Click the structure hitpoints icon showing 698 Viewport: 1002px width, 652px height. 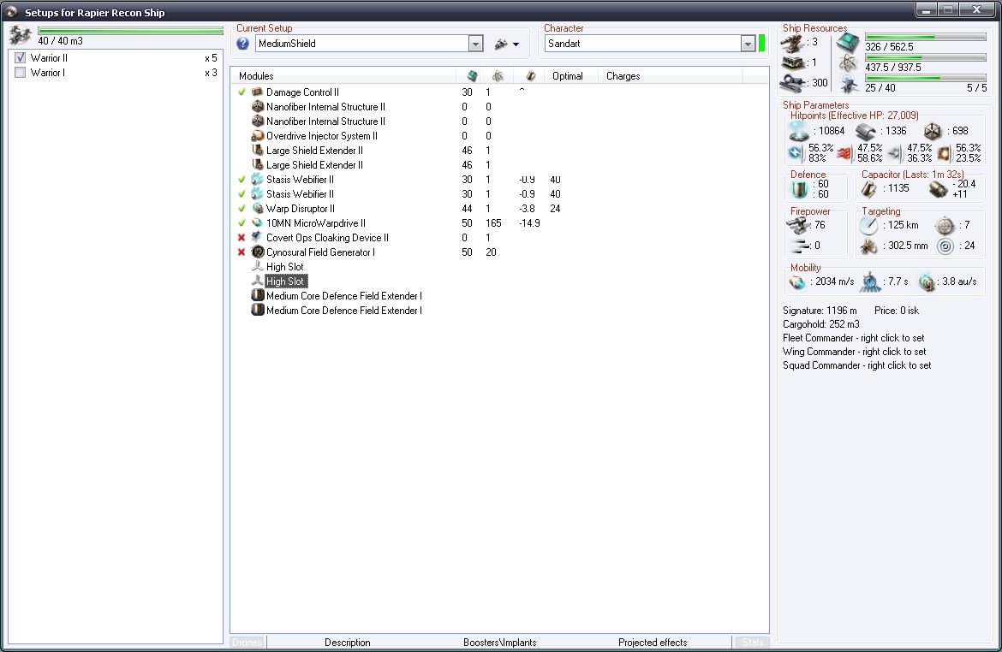933,131
